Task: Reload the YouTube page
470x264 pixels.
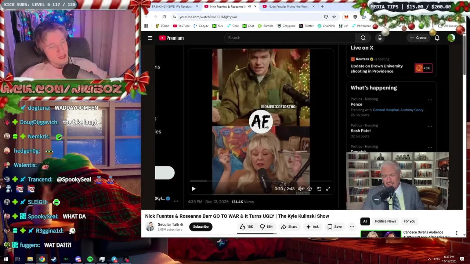Action: (164, 17)
